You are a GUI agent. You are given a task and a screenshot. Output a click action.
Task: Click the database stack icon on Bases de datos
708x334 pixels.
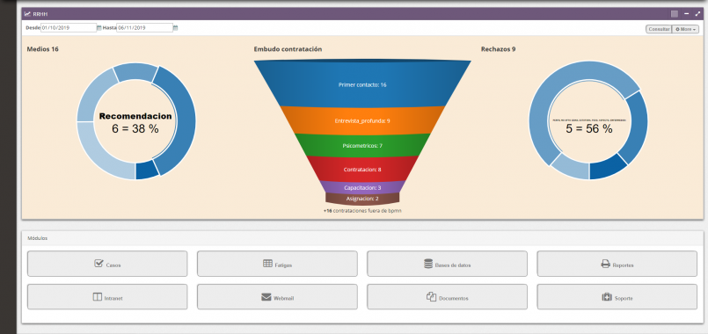click(x=428, y=264)
